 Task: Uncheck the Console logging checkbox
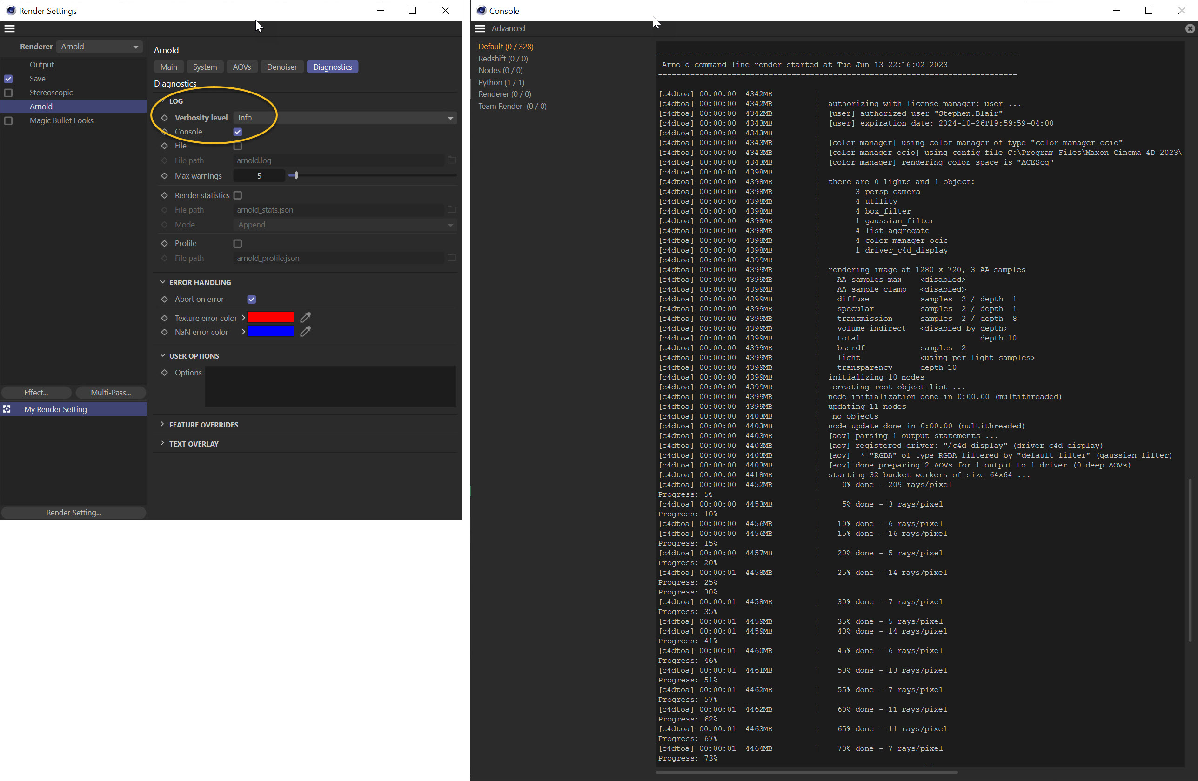click(x=237, y=132)
